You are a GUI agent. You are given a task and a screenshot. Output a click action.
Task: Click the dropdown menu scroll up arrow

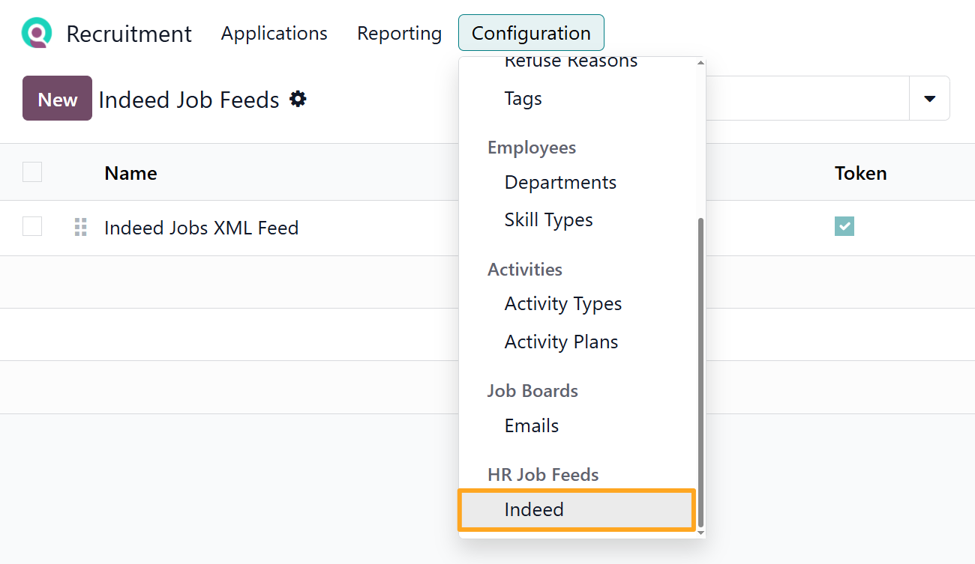tap(700, 64)
